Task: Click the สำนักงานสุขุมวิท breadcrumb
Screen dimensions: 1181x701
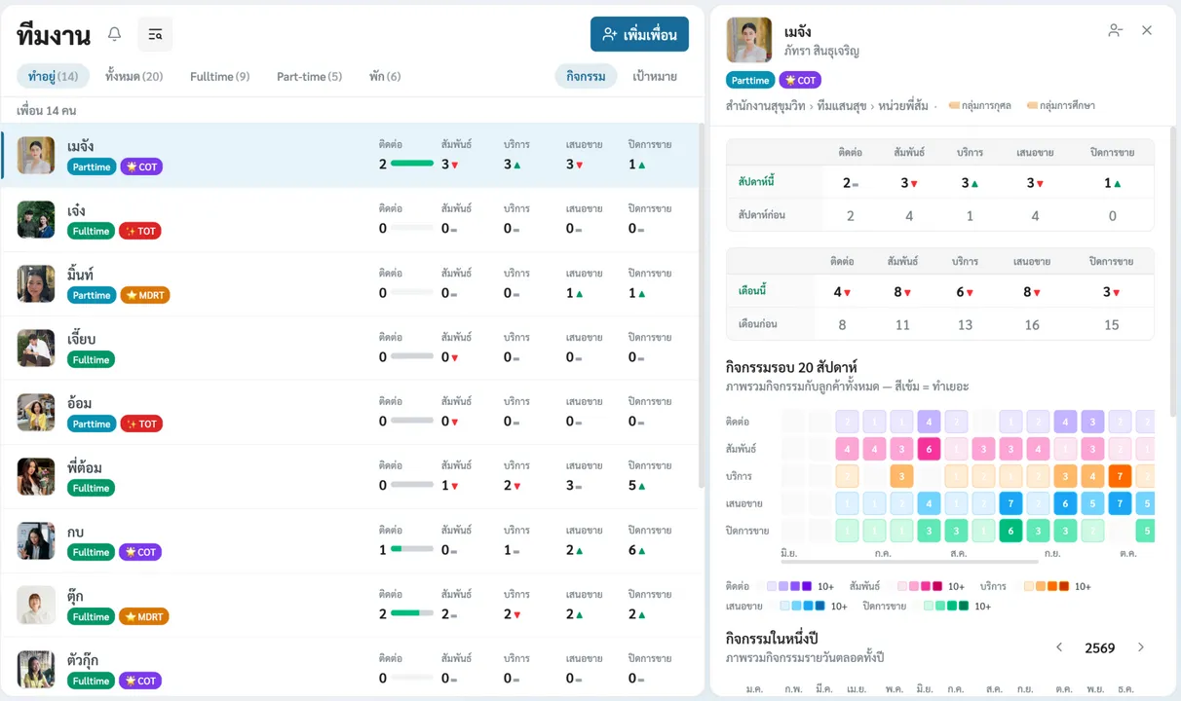Action: pyautogui.click(x=766, y=105)
